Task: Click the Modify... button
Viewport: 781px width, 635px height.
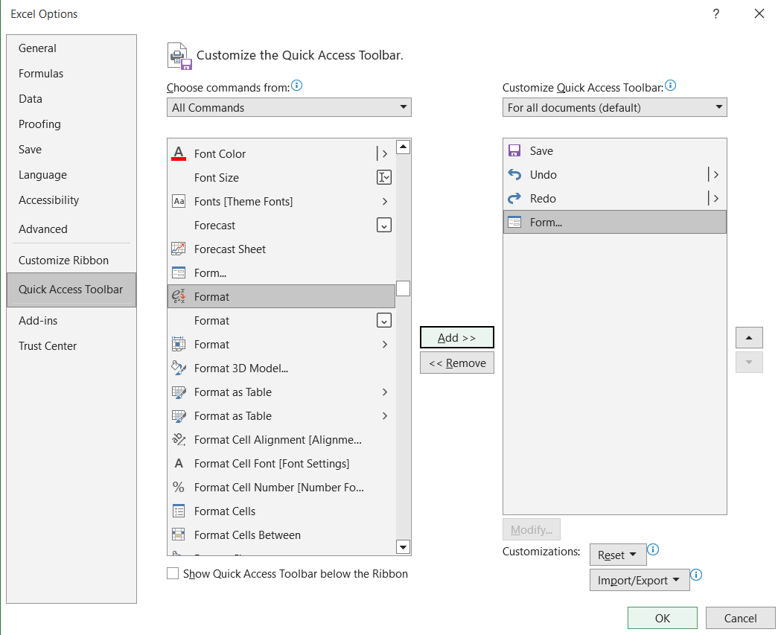Action: click(532, 529)
